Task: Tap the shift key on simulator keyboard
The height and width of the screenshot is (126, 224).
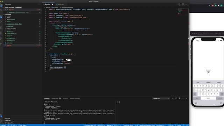Action: (x=195, y=94)
